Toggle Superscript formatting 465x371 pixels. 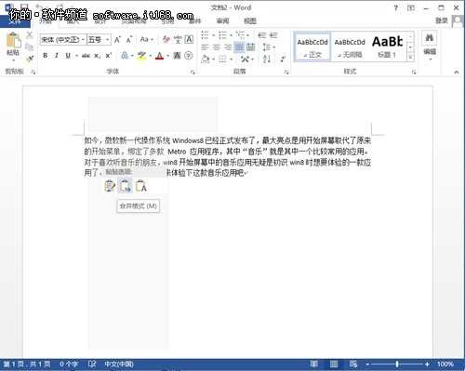tap(108, 56)
